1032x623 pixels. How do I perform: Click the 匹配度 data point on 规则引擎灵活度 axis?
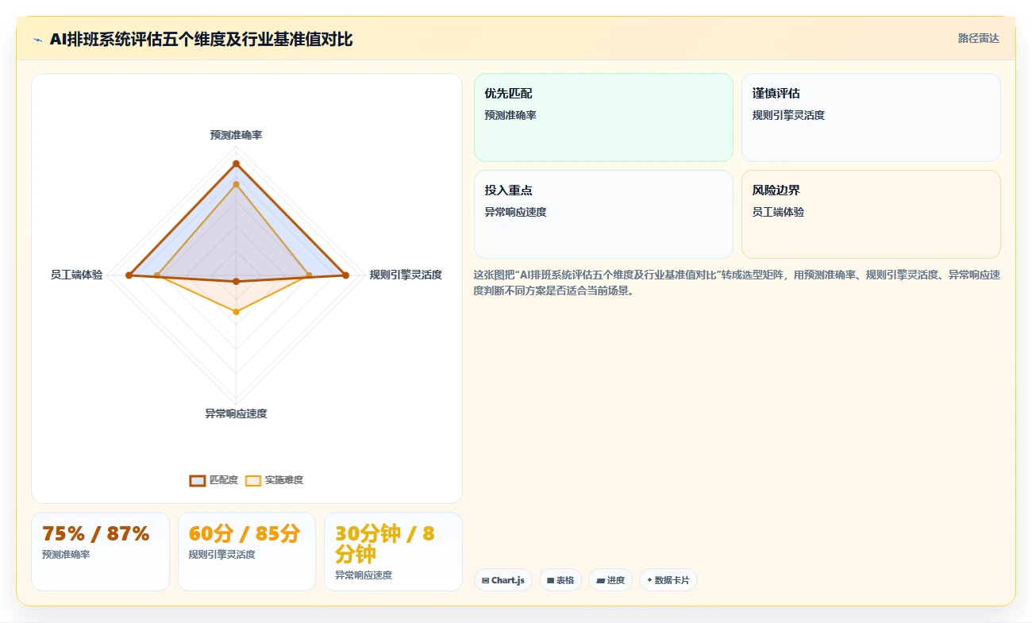pyautogui.click(x=345, y=275)
